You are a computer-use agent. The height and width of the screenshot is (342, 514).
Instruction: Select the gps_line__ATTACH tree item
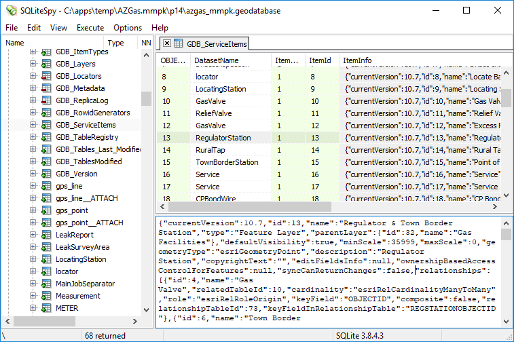coord(87,198)
